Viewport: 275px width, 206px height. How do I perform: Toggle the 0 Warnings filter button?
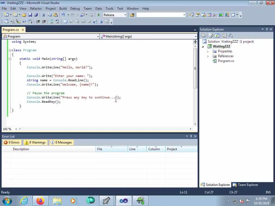35,142
